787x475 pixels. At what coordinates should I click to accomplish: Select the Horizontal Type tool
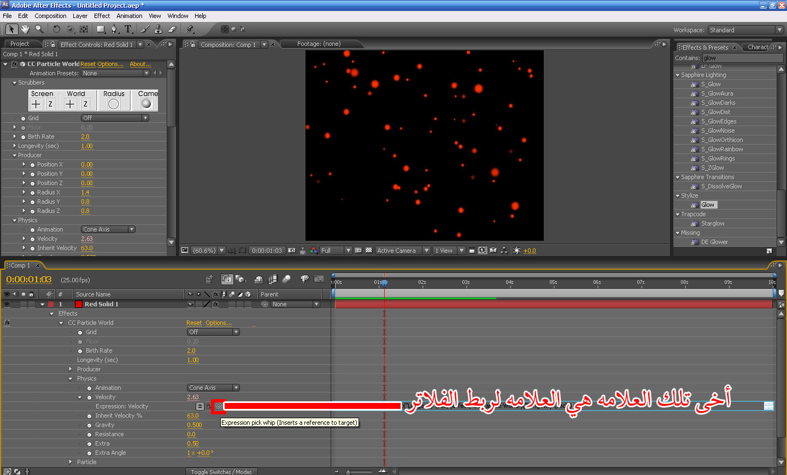[x=128, y=29]
